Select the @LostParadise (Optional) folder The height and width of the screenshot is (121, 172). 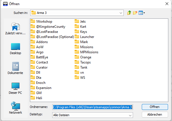click(52, 37)
